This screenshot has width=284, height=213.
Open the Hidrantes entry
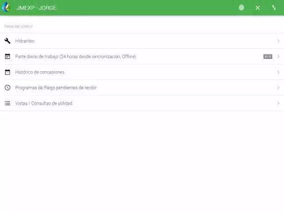pos(142,41)
